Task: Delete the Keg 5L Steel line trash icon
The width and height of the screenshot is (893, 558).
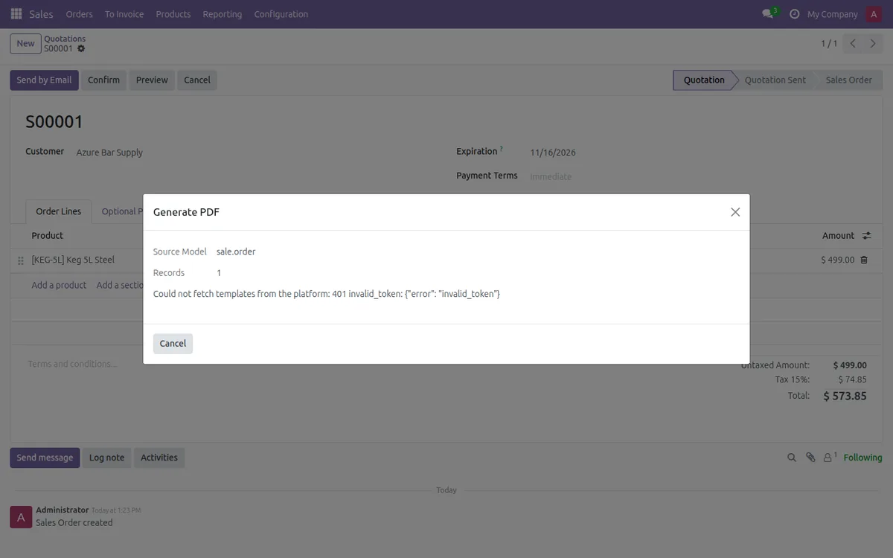Action: point(864,260)
